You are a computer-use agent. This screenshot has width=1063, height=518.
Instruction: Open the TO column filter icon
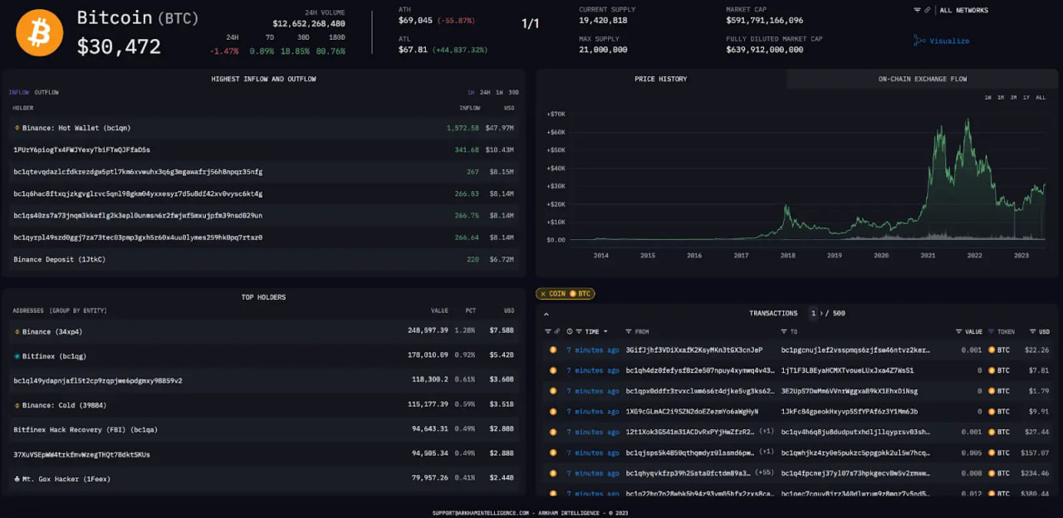click(x=784, y=331)
